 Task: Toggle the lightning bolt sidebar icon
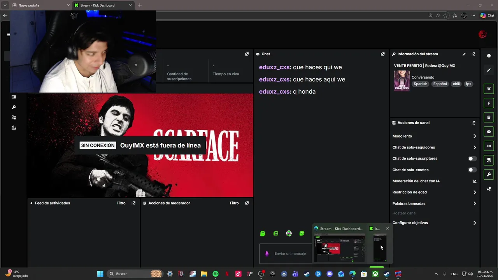click(489, 103)
